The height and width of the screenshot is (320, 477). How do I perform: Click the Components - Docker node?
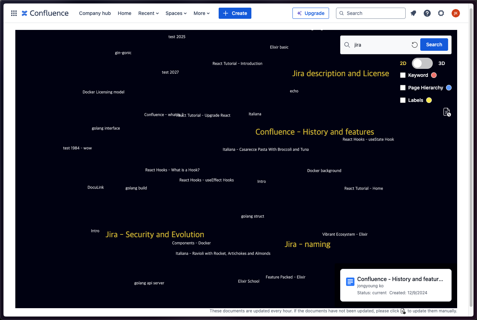[x=191, y=243]
